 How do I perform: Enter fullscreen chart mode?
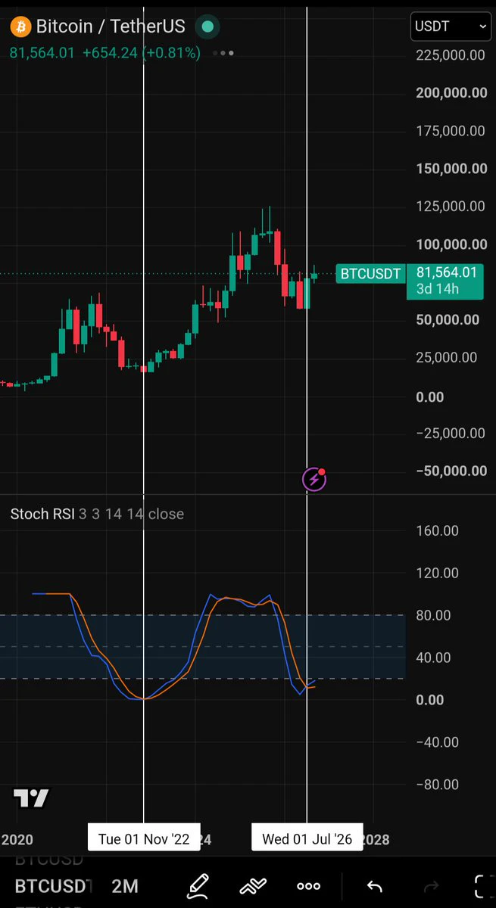pos(483,886)
